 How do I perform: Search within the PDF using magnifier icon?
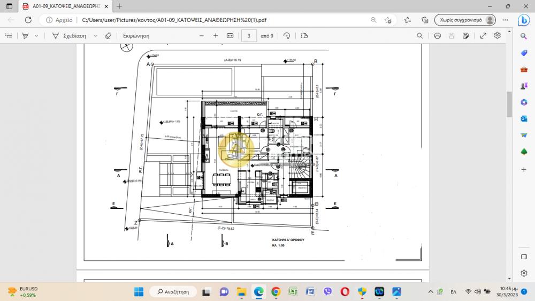(420, 35)
